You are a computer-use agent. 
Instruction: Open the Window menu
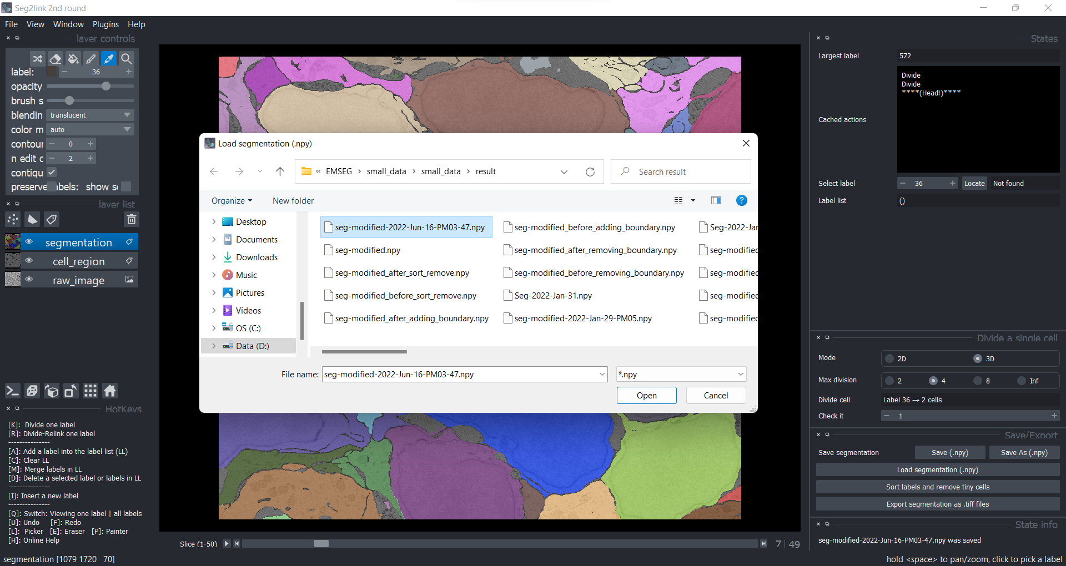click(68, 24)
